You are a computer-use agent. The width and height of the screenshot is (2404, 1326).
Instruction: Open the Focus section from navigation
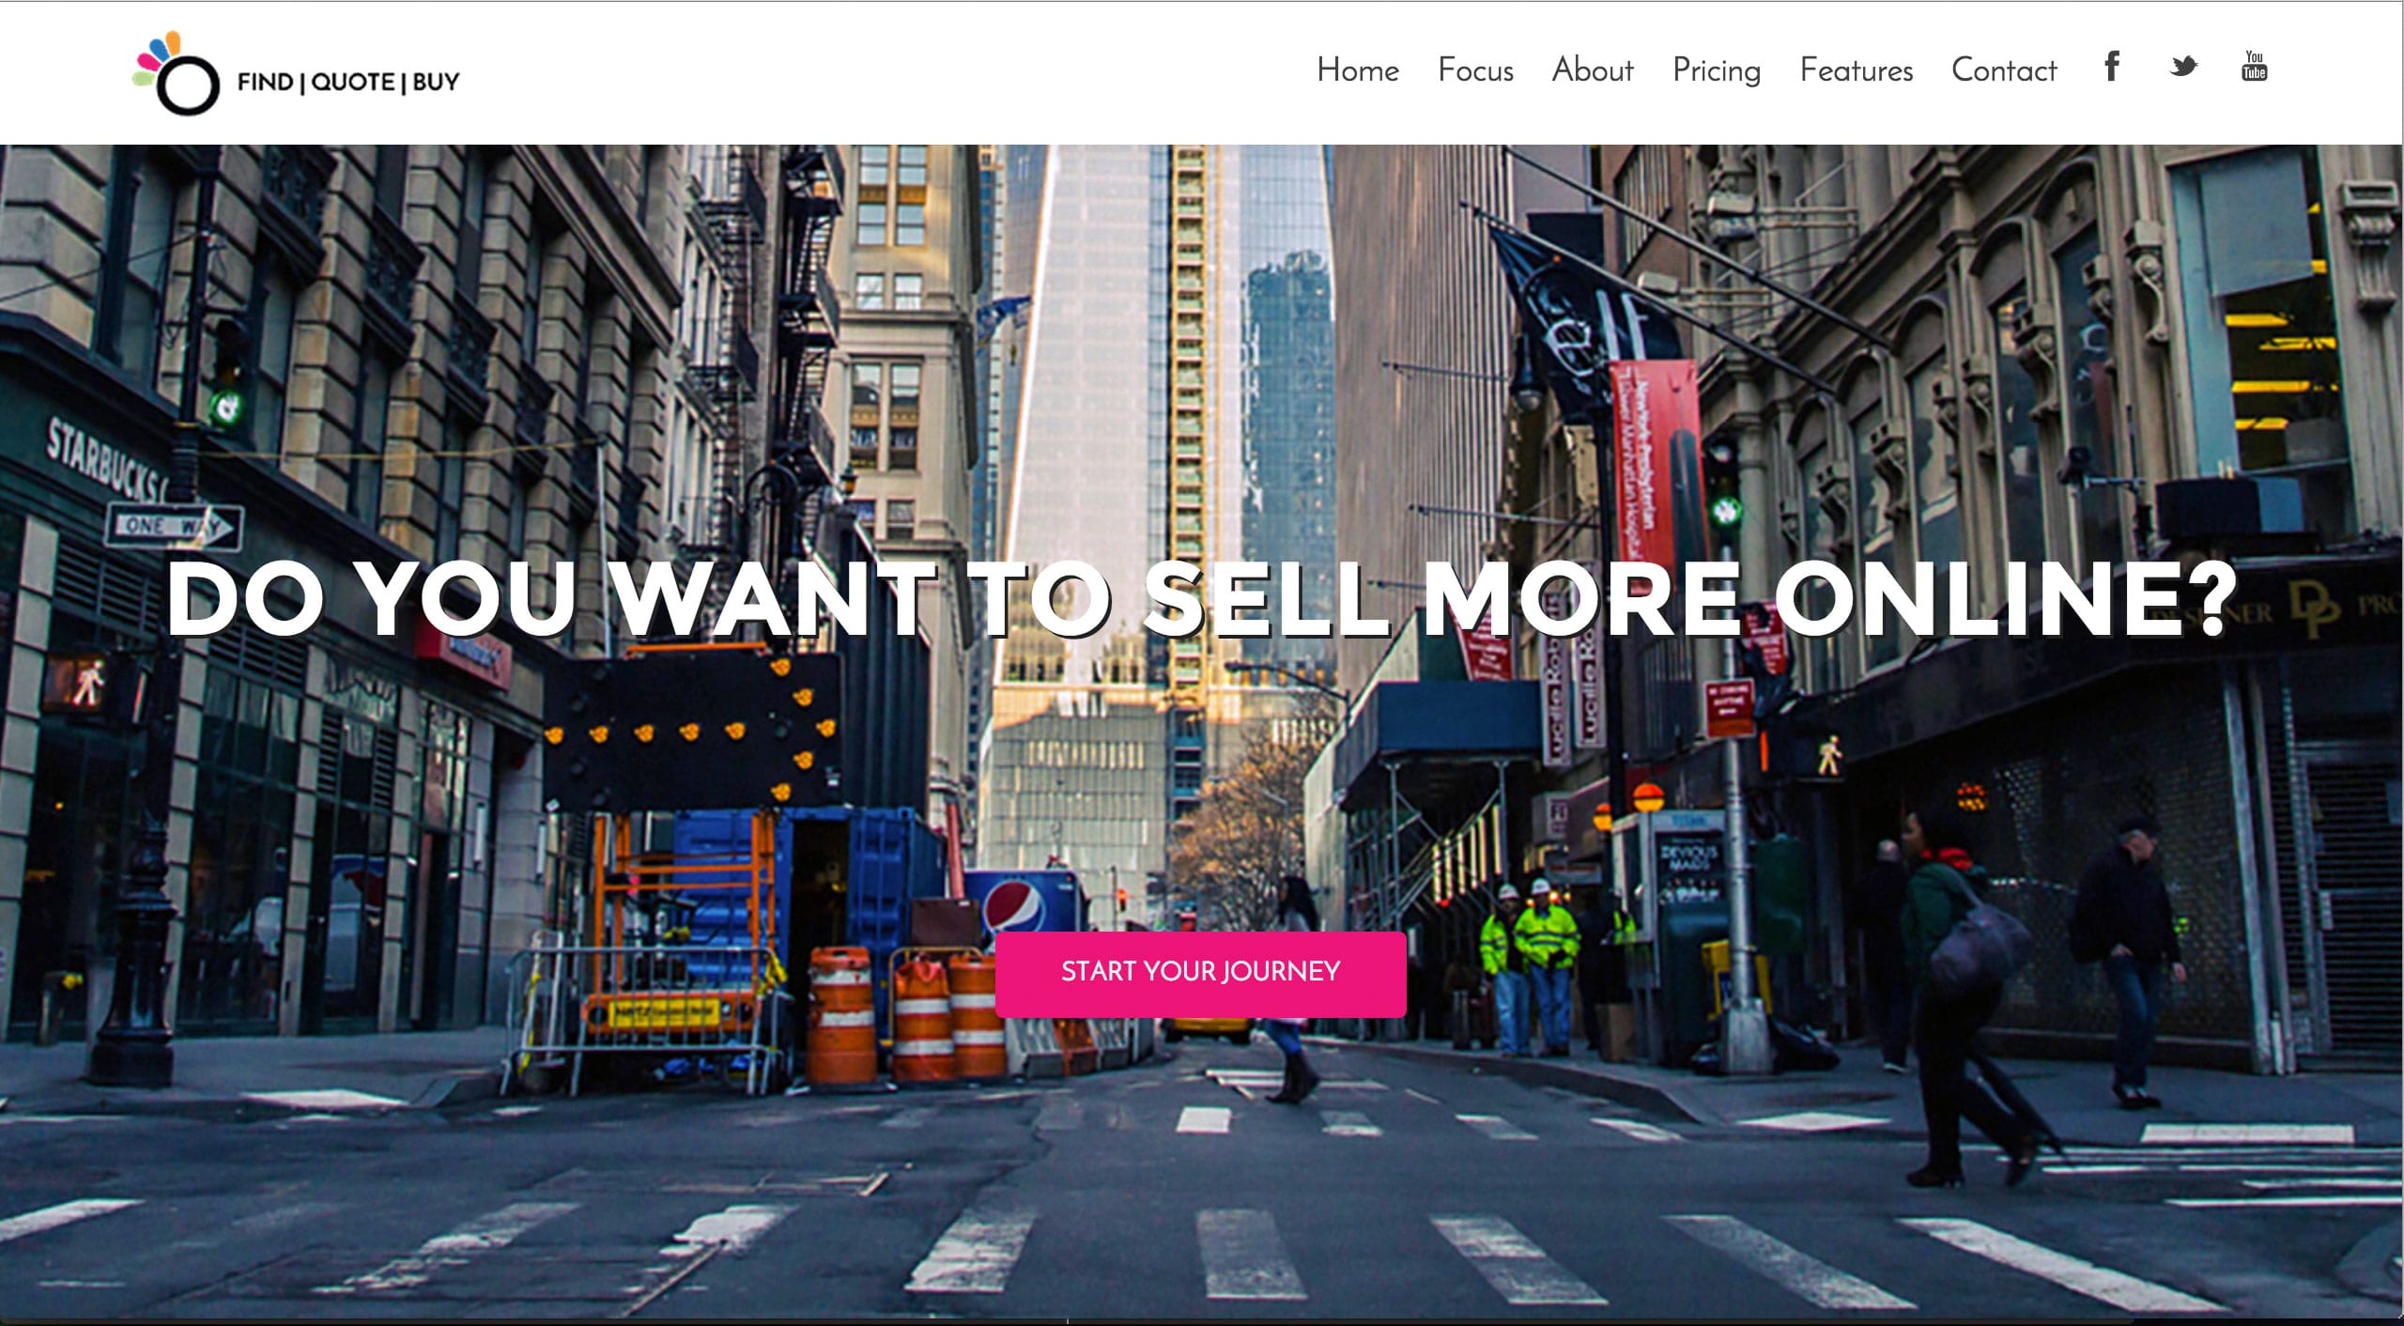(1475, 70)
